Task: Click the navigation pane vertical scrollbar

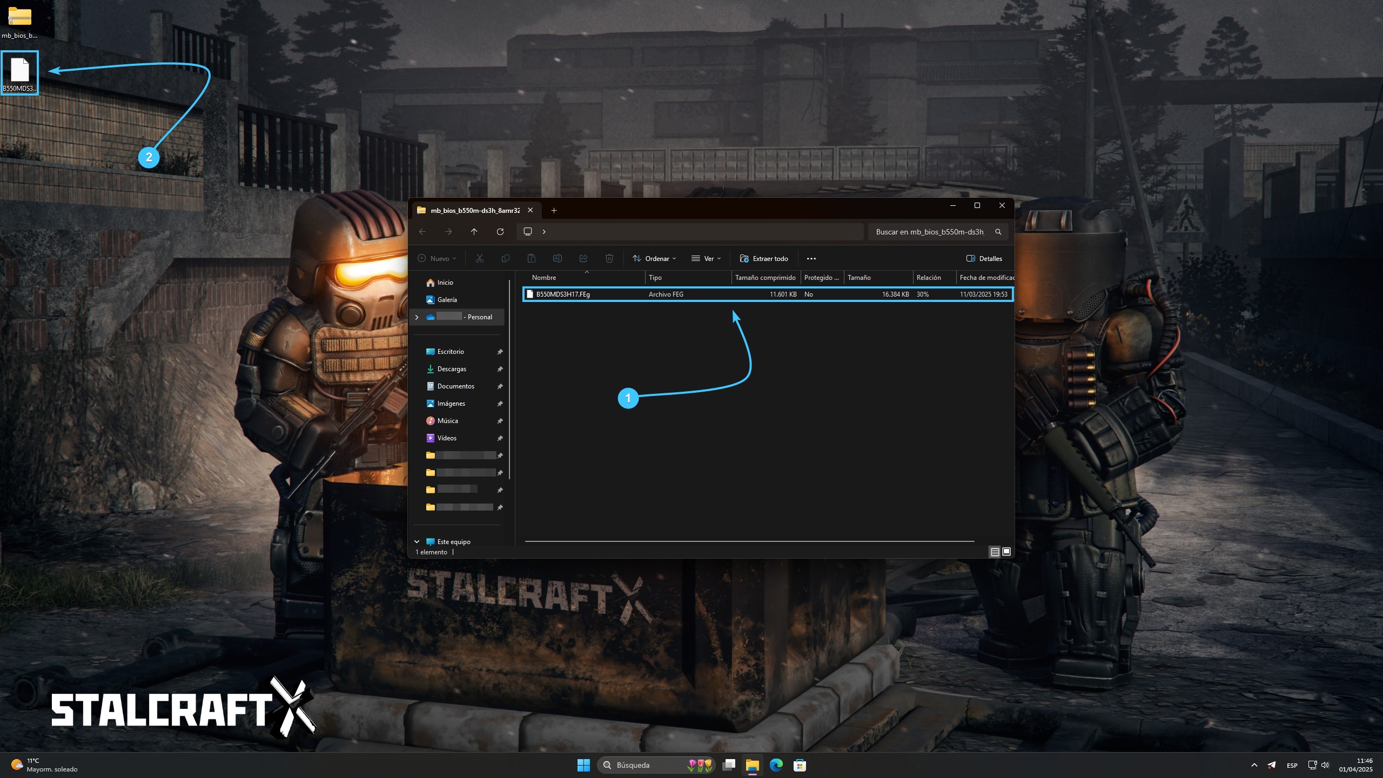Action: coord(509,380)
